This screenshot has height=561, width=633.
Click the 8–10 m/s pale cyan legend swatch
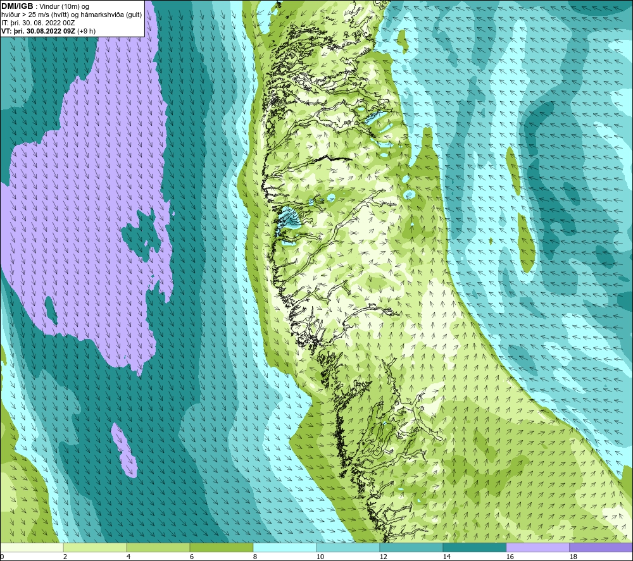(x=285, y=547)
